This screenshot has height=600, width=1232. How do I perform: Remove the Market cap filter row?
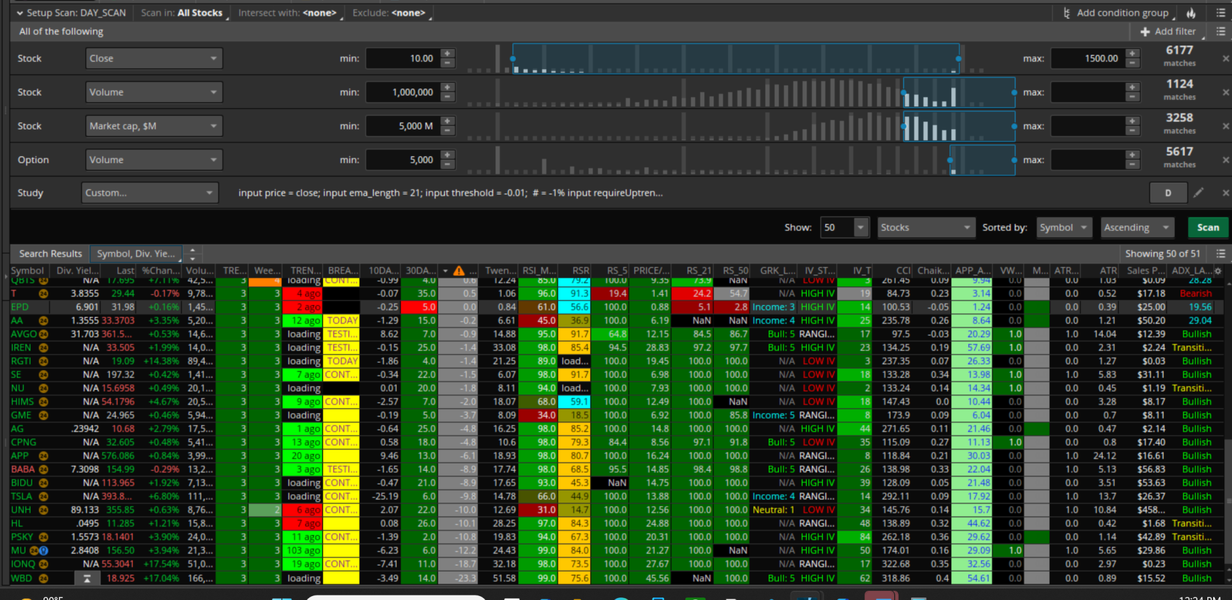point(1226,126)
